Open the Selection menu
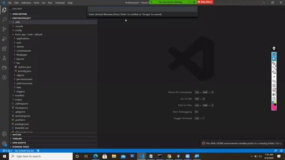Viewport: 285px width, 160px height. point(26,3)
